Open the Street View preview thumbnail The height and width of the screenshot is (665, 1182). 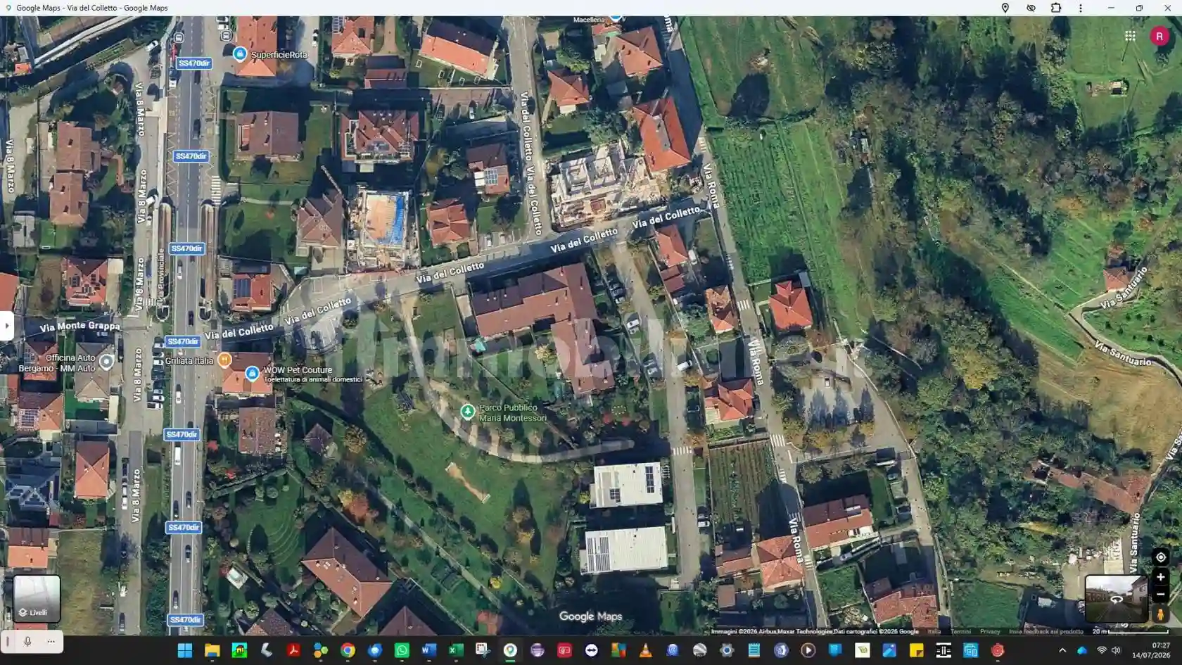tap(1116, 598)
